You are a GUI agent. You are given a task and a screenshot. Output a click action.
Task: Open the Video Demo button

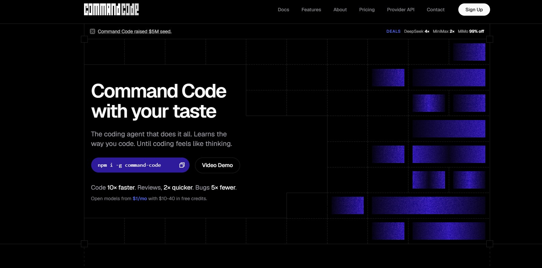218,165
